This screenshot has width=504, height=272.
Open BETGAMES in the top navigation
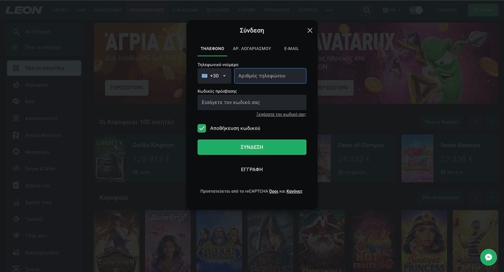click(218, 10)
